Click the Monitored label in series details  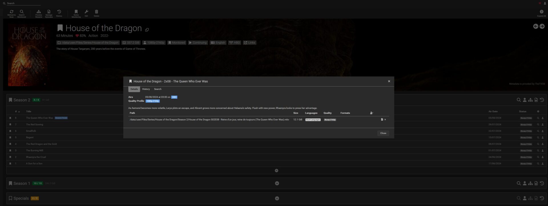177,43
